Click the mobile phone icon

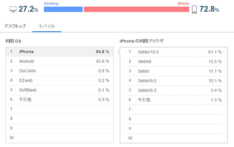pos(194,9)
